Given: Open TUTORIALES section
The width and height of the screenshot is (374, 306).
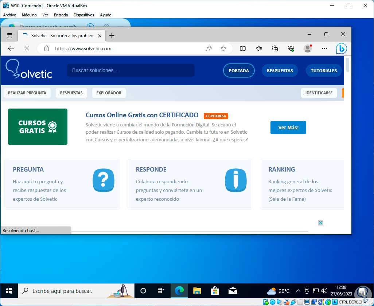Looking at the screenshot, I should coord(324,71).
